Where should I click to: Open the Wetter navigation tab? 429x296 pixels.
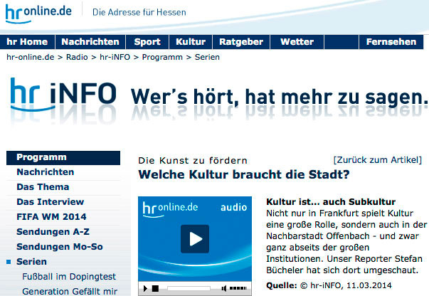coord(297,42)
